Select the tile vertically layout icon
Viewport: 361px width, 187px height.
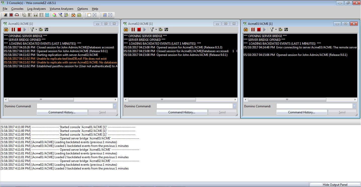click(x=35, y=15)
